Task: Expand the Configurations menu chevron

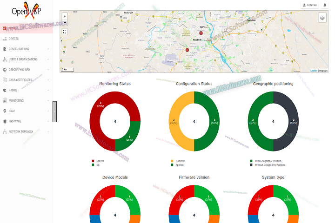Action: (x=48, y=49)
